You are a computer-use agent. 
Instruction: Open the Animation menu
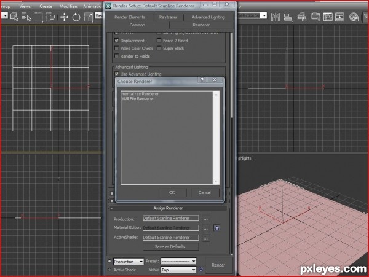92,6
